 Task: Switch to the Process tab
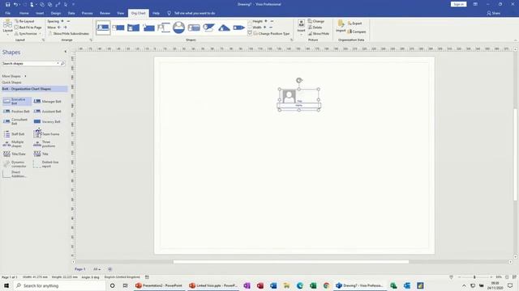(87, 13)
